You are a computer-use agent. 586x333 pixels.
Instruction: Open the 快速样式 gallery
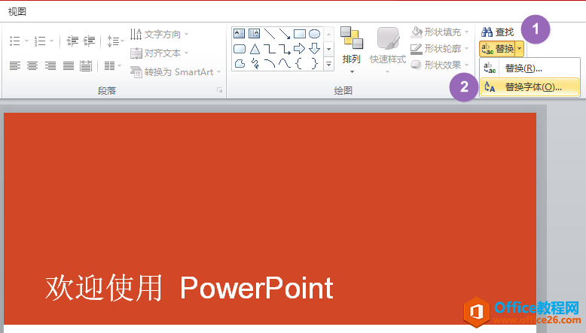(x=388, y=50)
